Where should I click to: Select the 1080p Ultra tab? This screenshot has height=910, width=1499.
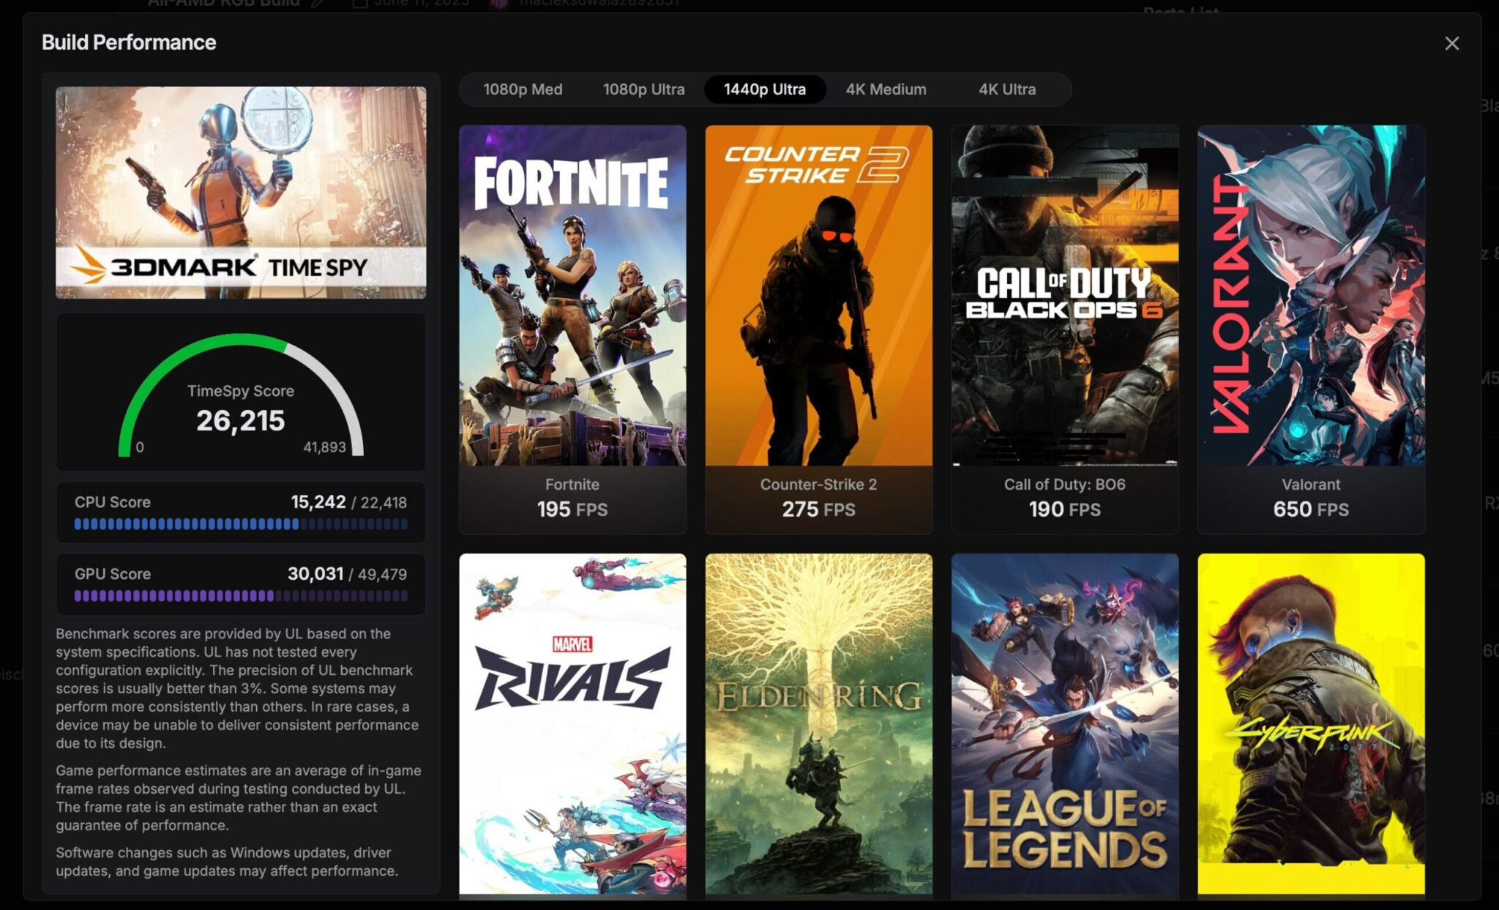point(643,89)
